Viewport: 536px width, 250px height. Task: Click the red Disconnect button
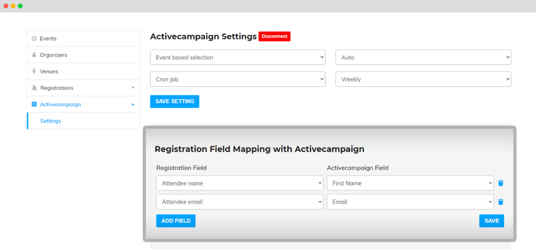coord(275,36)
